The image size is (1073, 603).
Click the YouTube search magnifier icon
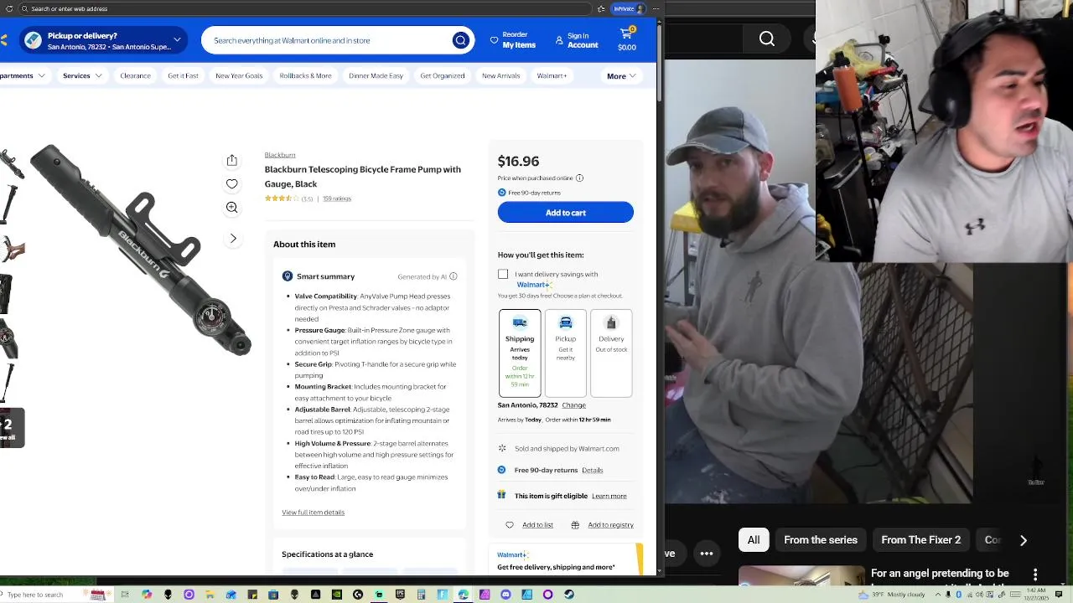pyautogui.click(x=767, y=39)
